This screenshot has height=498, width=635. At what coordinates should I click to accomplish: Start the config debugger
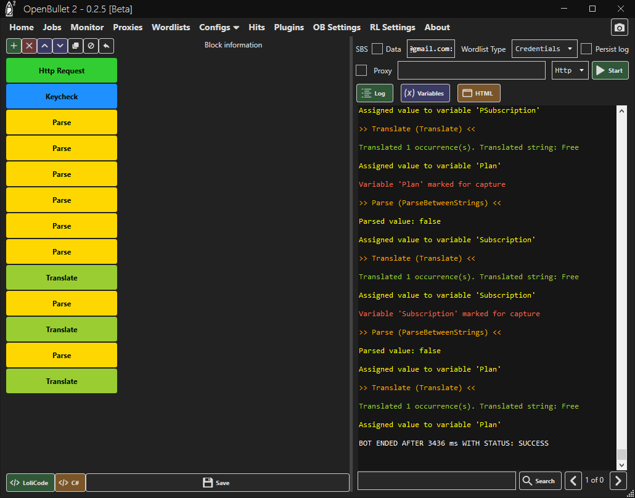[x=610, y=70]
